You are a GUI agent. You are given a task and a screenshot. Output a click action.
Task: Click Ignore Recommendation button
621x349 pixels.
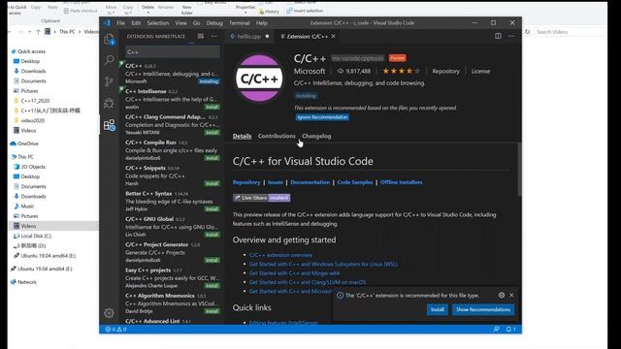[x=322, y=117]
